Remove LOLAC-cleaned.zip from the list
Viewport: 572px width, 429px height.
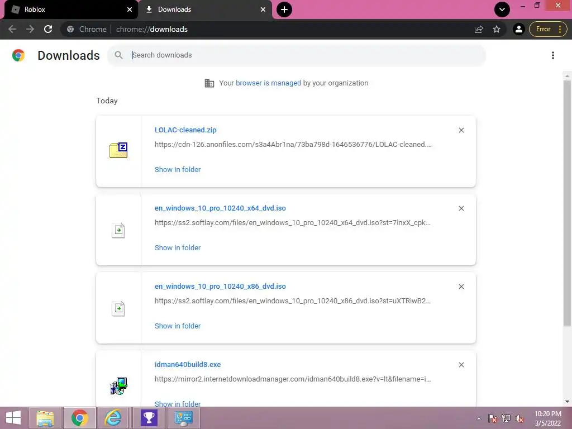[461, 130]
